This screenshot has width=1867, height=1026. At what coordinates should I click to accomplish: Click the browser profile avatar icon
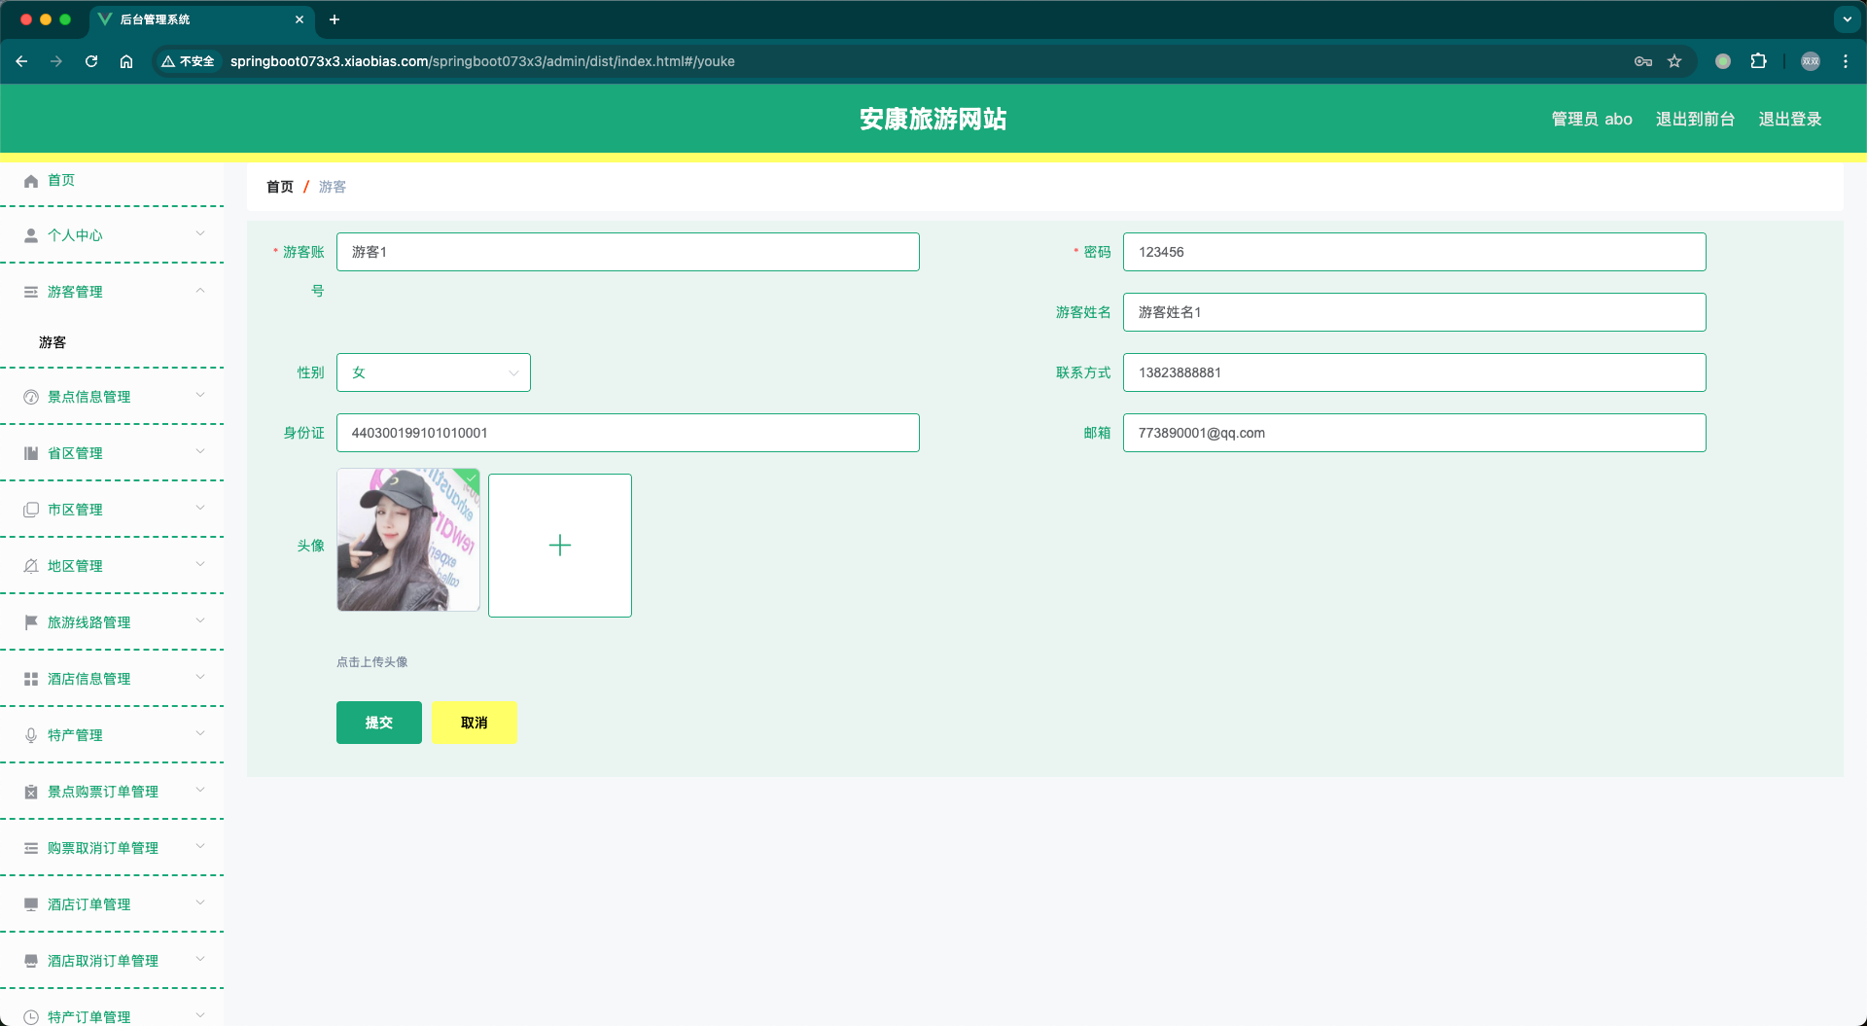[1811, 61]
